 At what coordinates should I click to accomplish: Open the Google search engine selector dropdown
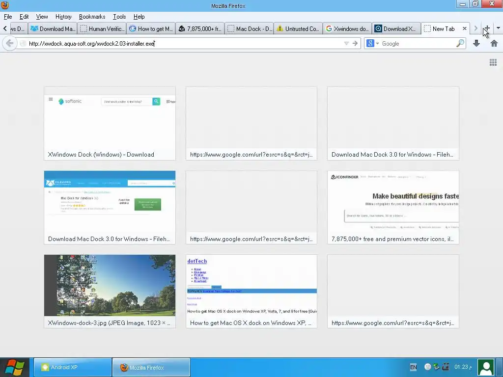coord(372,43)
